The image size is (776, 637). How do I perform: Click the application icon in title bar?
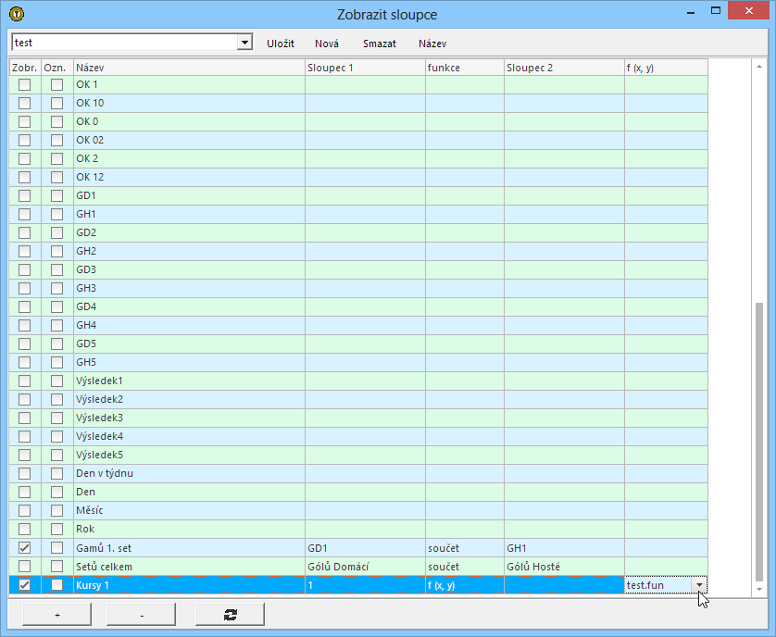pos(16,14)
